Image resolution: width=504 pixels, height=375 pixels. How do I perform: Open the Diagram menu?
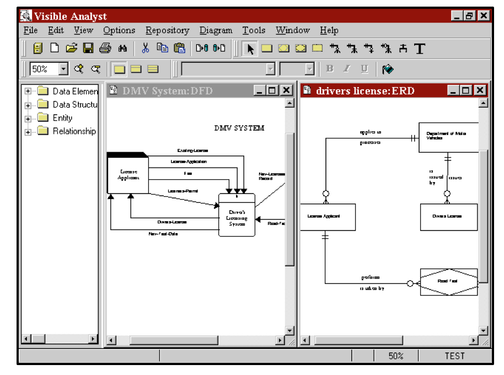[x=216, y=30]
